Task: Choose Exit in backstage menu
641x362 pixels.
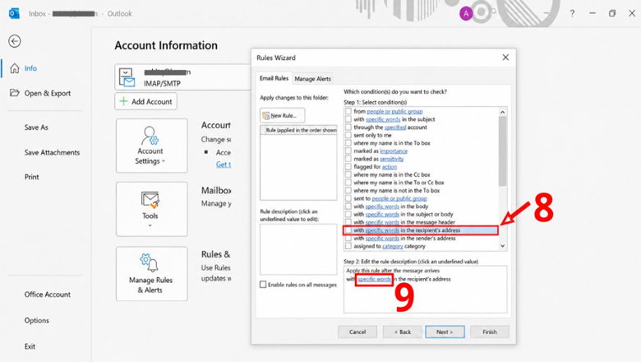Action: pos(30,346)
